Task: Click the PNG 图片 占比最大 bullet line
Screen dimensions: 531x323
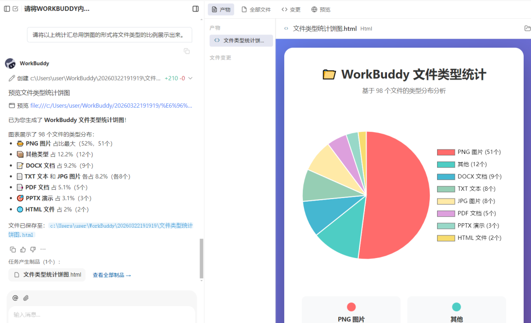Action: (65, 144)
